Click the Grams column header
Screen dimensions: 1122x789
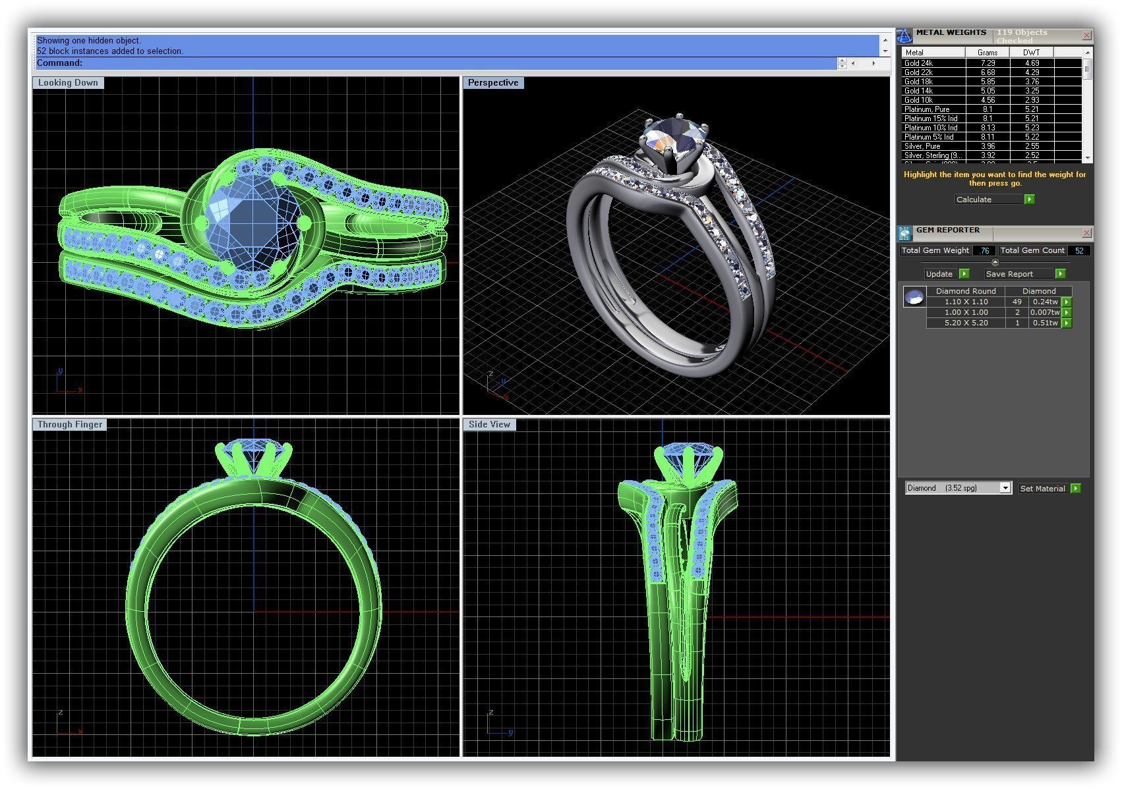pos(988,52)
